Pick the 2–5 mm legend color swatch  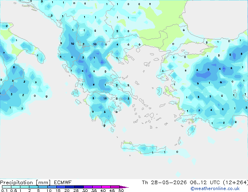point(34,187)
